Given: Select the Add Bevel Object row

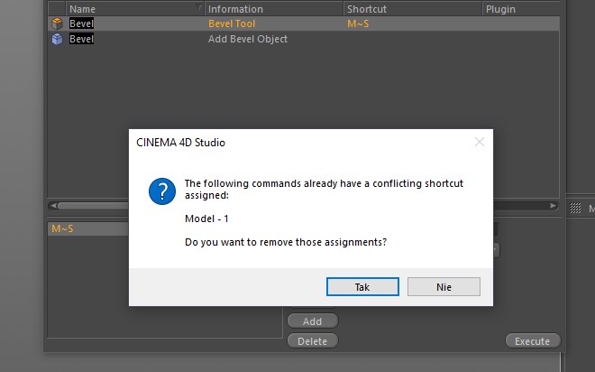Looking at the screenshot, I should tap(304, 39).
